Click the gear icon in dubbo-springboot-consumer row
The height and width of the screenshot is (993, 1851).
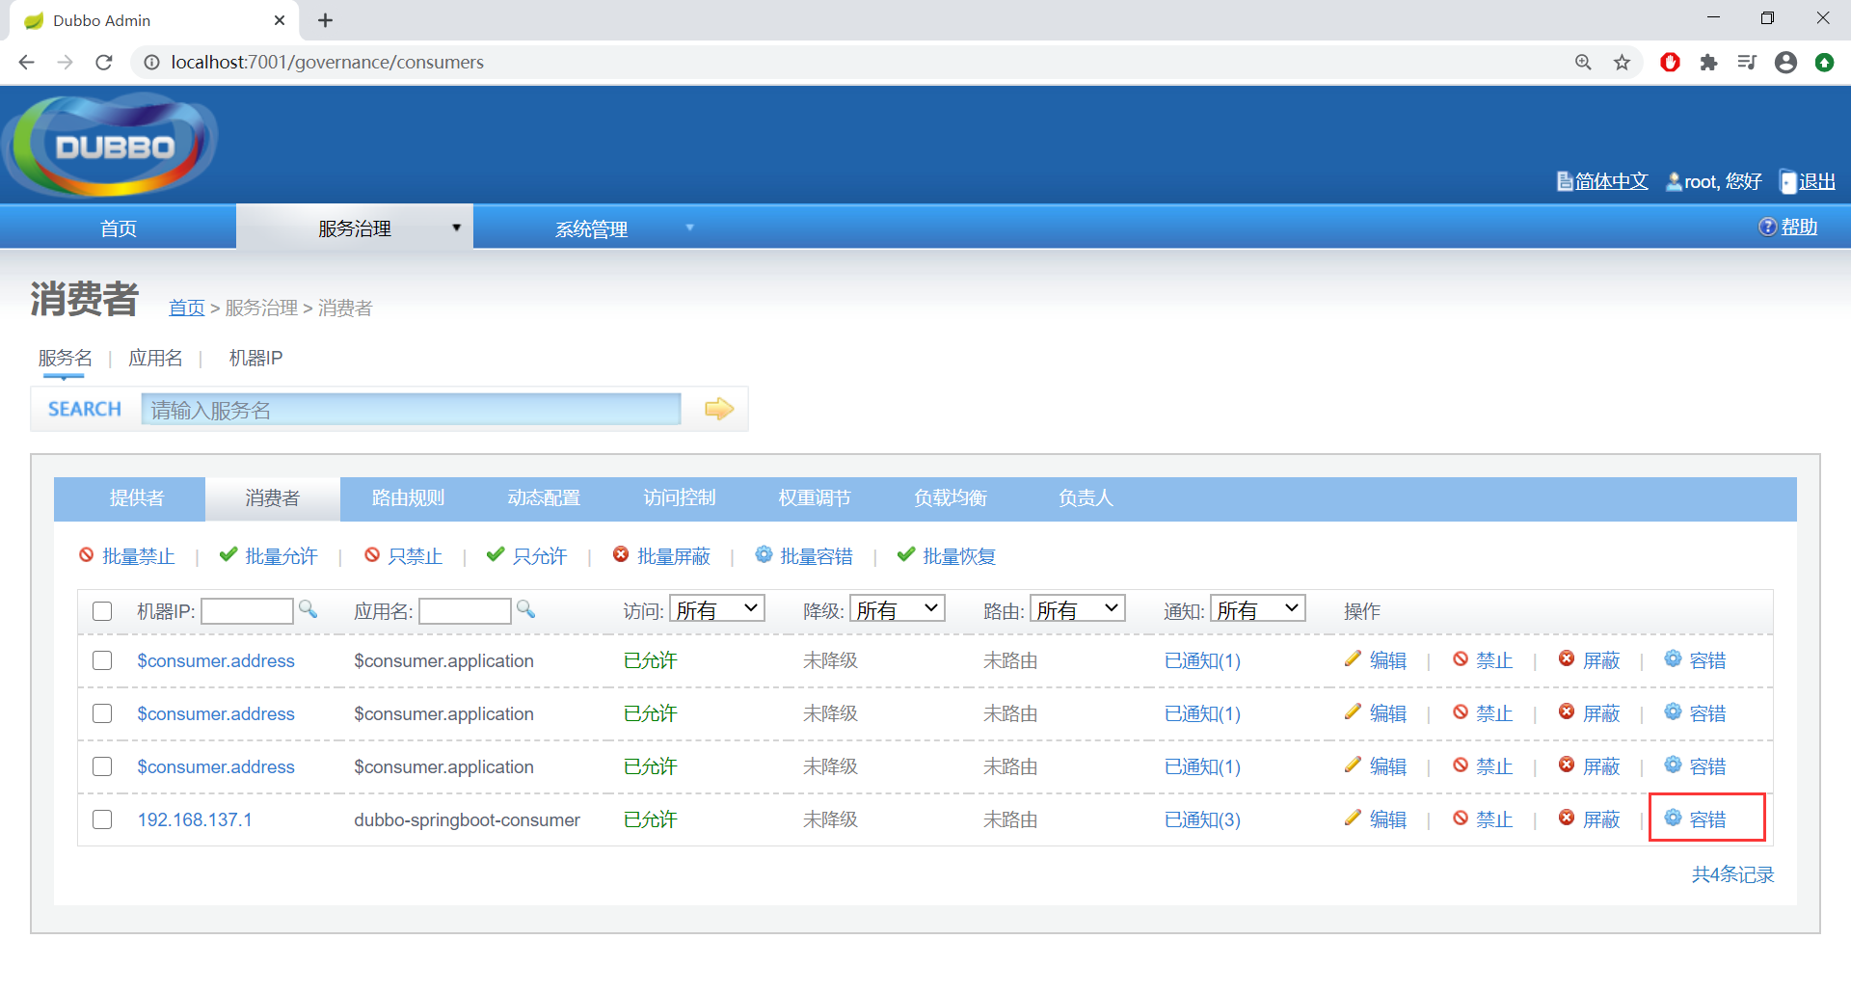click(x=1673, y=819)
